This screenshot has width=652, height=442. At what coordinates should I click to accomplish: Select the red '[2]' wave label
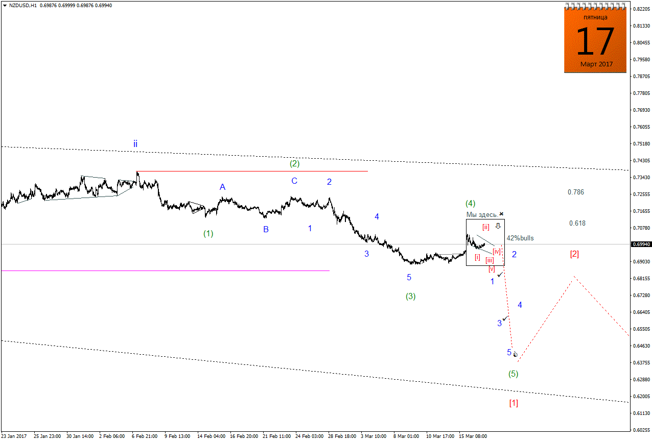pyautogui.click(x=574, y=254)
